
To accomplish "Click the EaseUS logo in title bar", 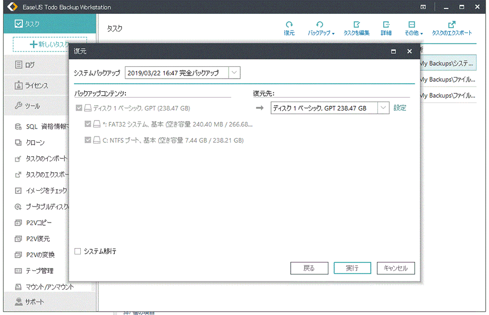I will coord(12,7).
